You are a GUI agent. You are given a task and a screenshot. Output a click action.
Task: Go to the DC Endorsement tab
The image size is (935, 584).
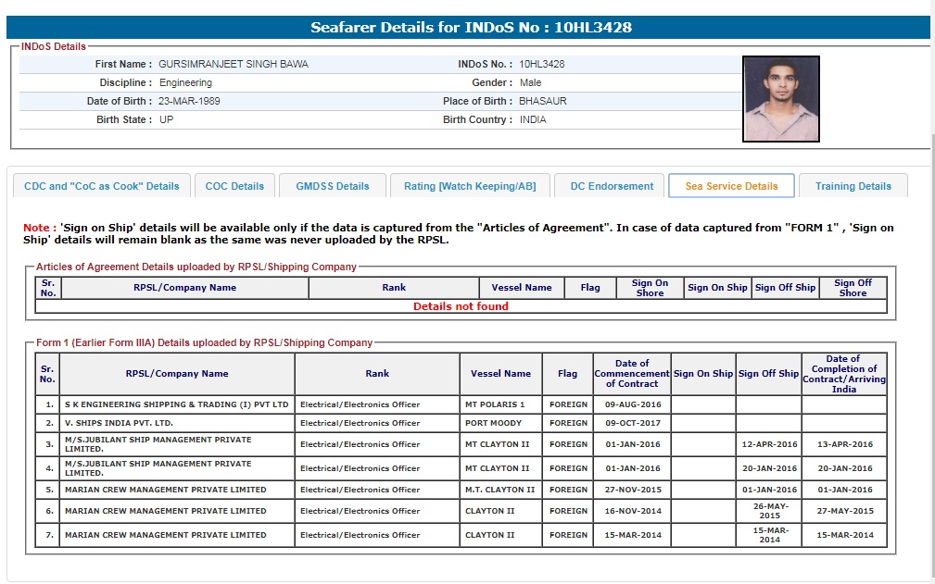tap(612, 186)
